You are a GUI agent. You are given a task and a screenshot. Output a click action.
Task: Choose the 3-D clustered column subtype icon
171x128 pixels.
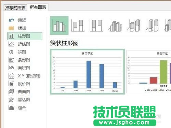(115, 26)
